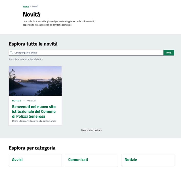Click the main 'Novità' page title

point(31,15)
